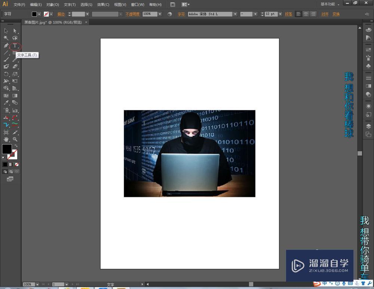The height and width of the screenshot is (289, 374).
Task: Open the Color panel icon in right dock
Action: tap(368, 30)
